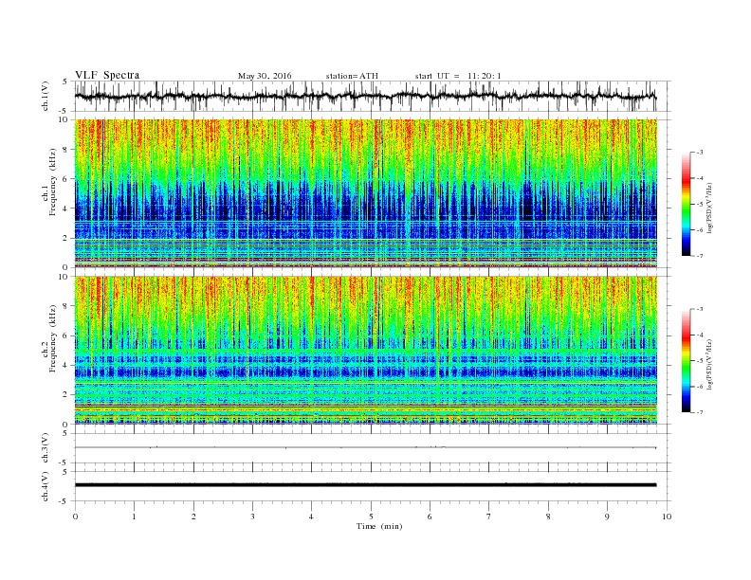
Task: Select the "Time (min)" axis label
Action: [379, 526]
